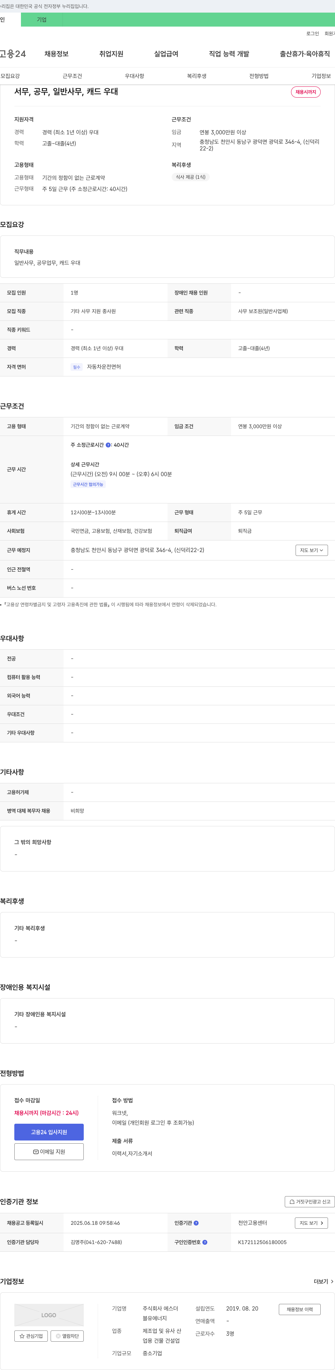Apply via 고용24 입사지원 button
The image size is (335, 1370).
pos(49,1132)
